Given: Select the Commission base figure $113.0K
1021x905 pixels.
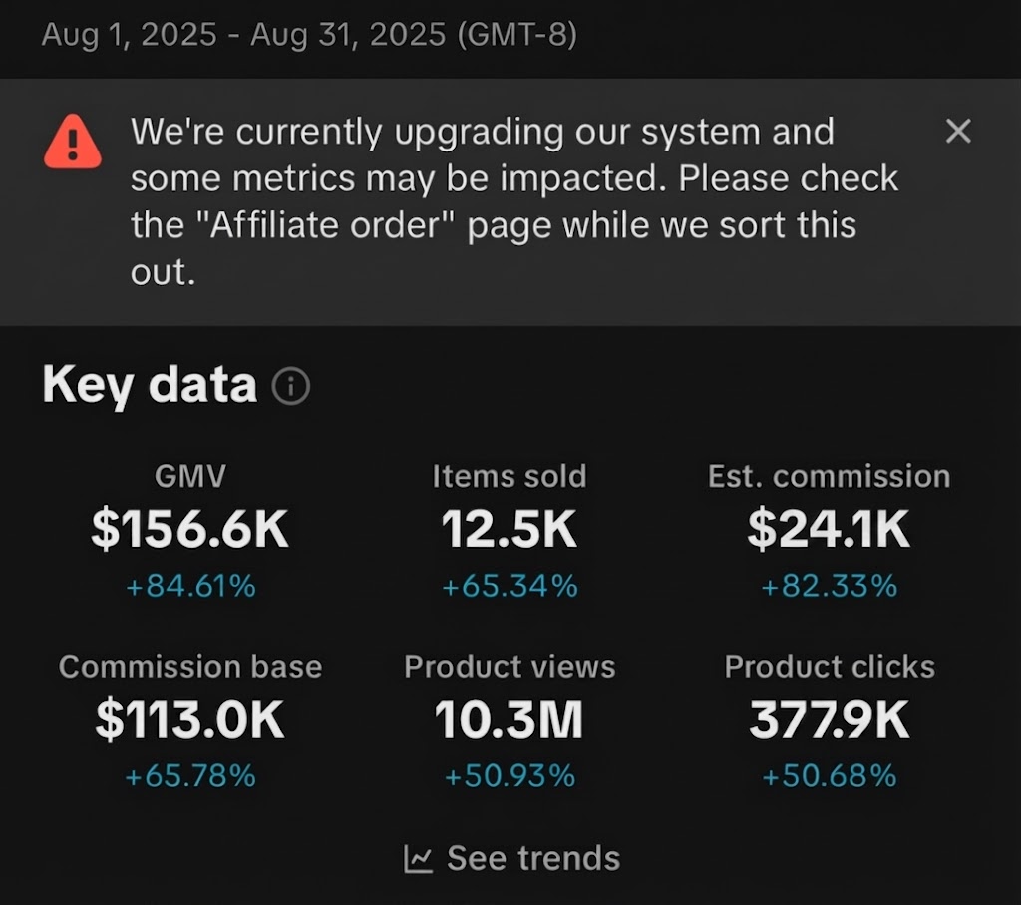Looking at the screenshot, I should click(x=190, y=718).
